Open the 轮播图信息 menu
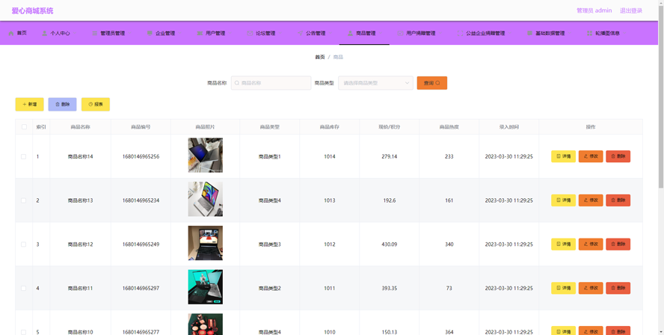The image size is (664, 335). (606, 33)
